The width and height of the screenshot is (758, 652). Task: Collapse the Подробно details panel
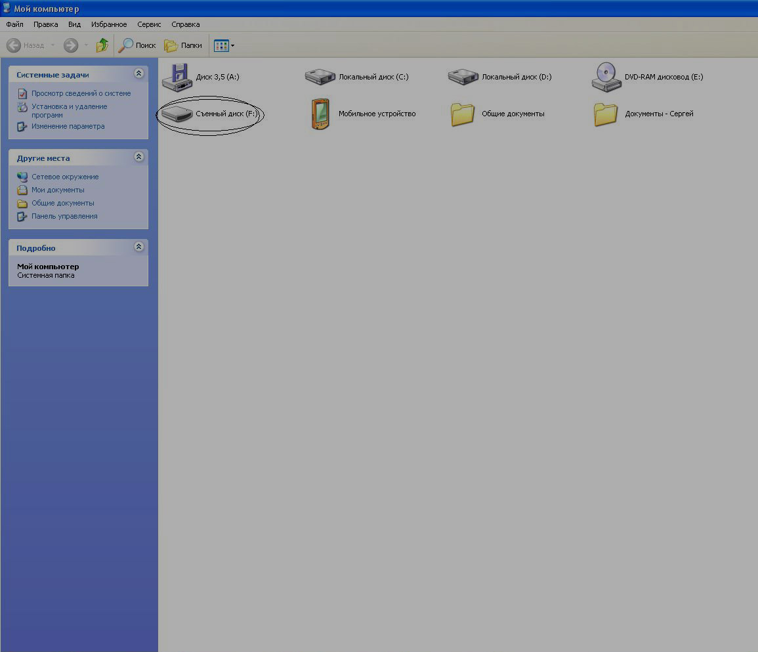pyautogui.click(x=138, y=248)
